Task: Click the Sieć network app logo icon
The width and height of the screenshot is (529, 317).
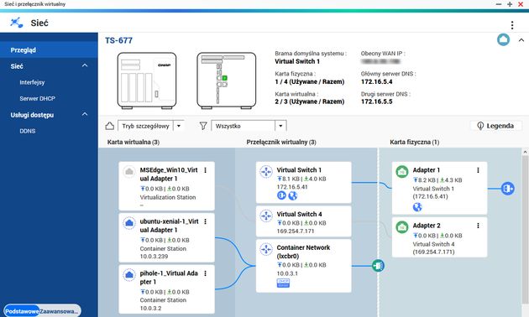Action: tap(16, 23)
